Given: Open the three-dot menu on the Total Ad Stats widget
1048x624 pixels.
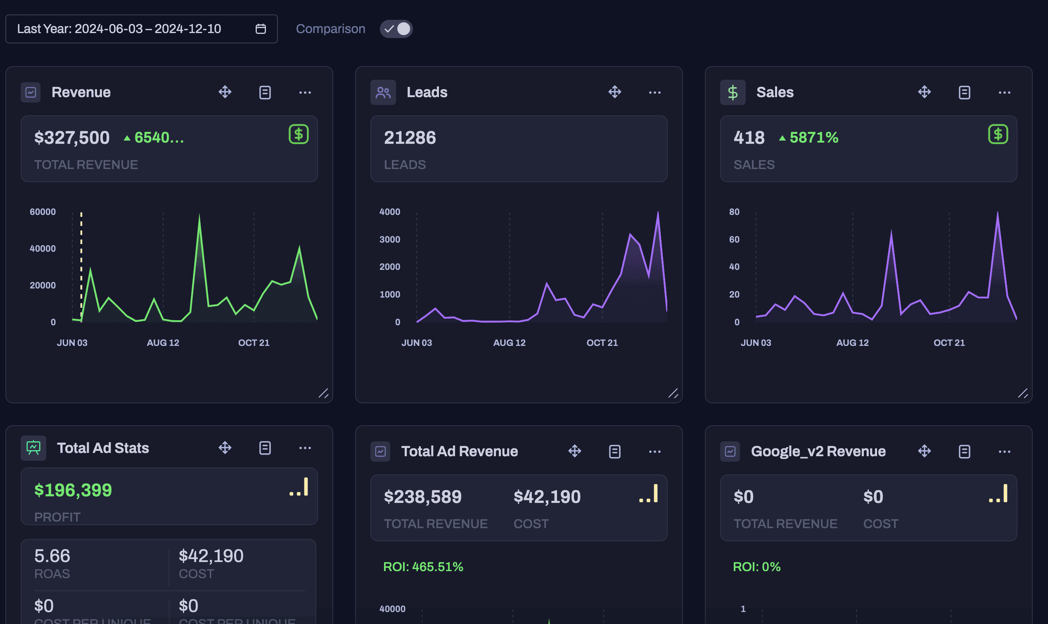Looking at the screenshot, I should pos(305,448).
